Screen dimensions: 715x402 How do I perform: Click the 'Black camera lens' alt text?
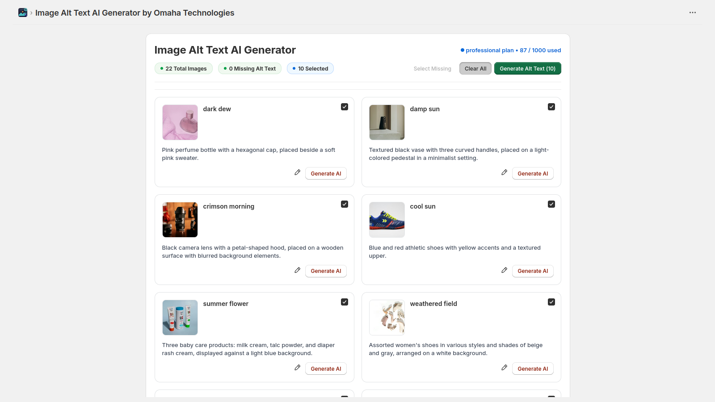click(252, 252)
